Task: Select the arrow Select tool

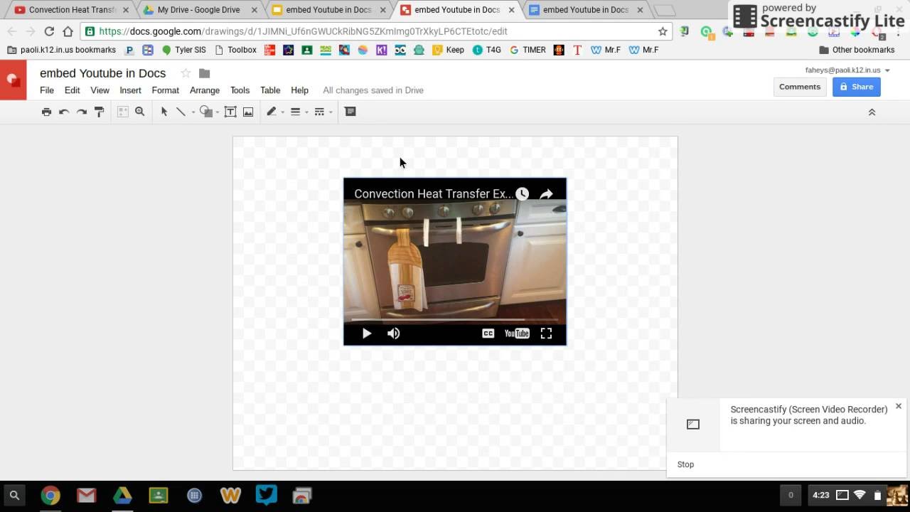Action: click(164, 112)
